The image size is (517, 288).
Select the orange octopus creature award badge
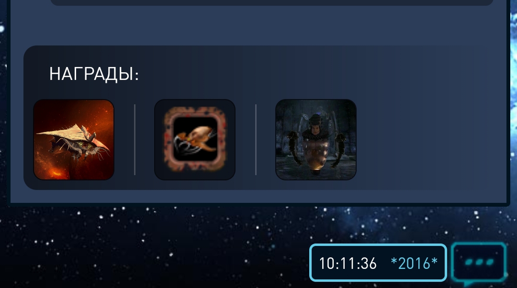pyautogui.click(x=195, y=140)
